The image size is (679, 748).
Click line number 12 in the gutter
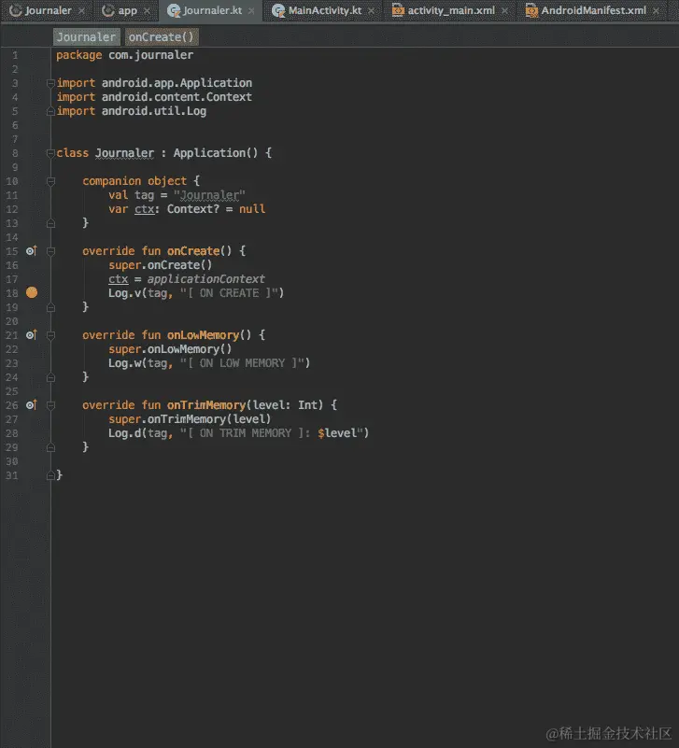[x=12, y=209]
